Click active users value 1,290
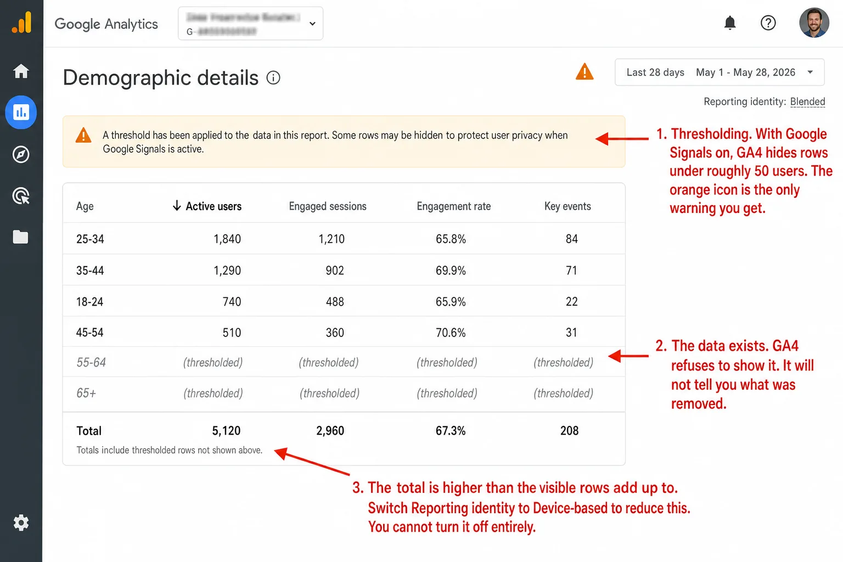The image size is (843, 562). click(227, 271)
